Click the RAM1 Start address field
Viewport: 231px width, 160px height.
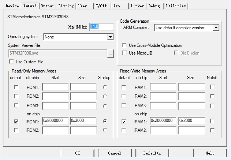click(163, 87)
